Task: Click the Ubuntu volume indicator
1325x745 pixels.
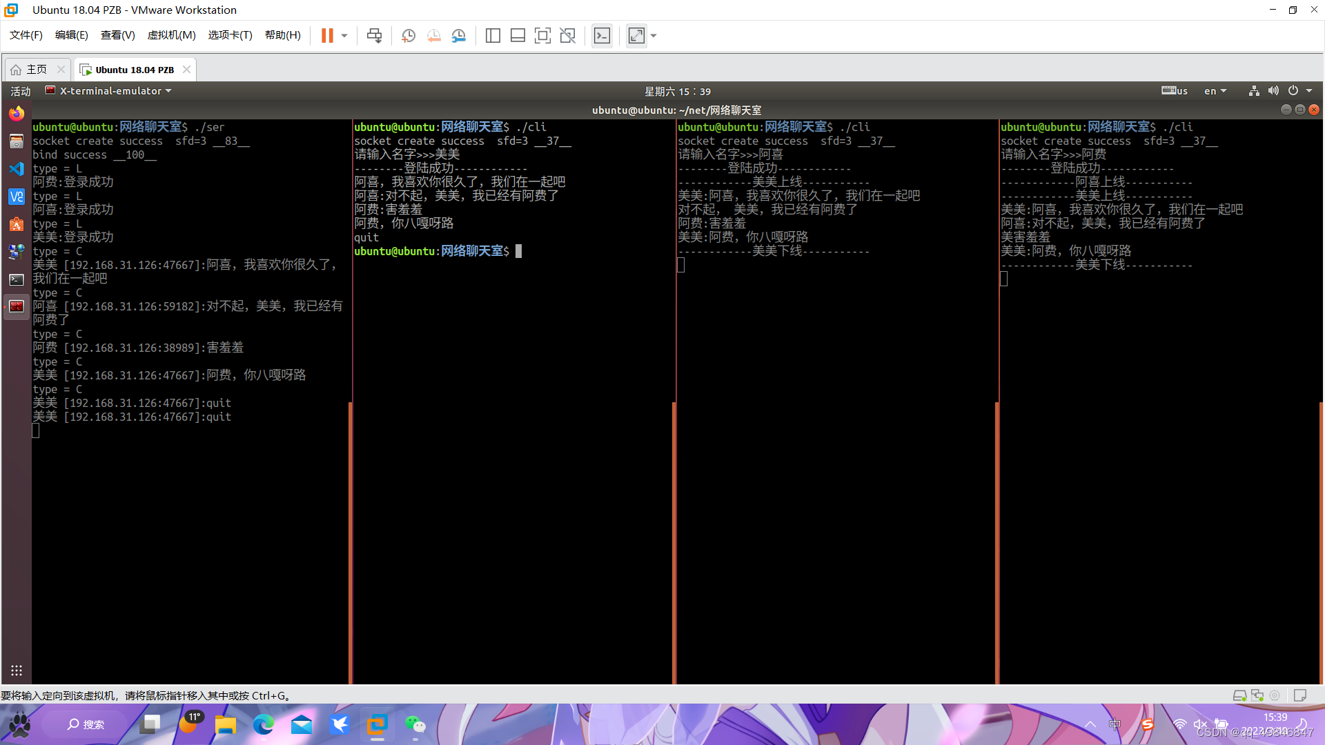Action: click(x=1273, y=91)
